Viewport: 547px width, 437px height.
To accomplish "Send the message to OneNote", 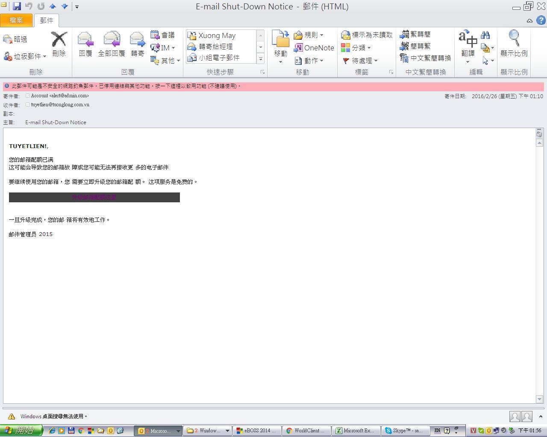I will pyautogui.click(x=314, y=48).
